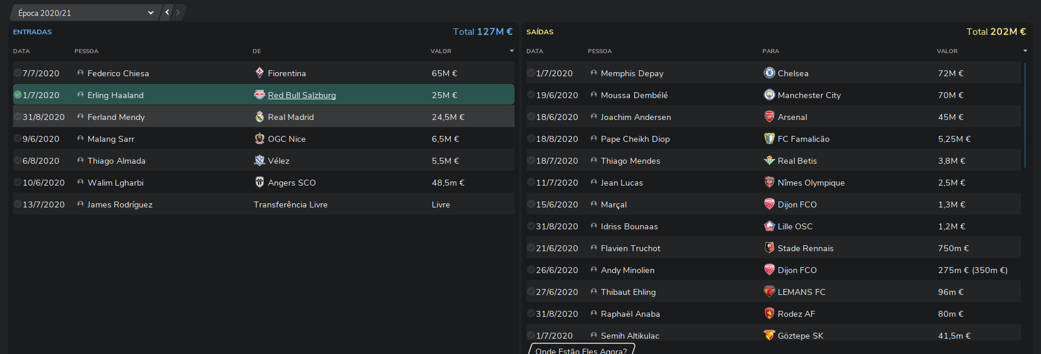Screen dimensions: 1041x354
Task: Sort Saídas by PARA column header
Action: (x=771, y=51)
